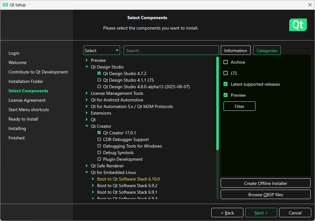
Task: Switch to the Information tab
Action: [235, 50]
